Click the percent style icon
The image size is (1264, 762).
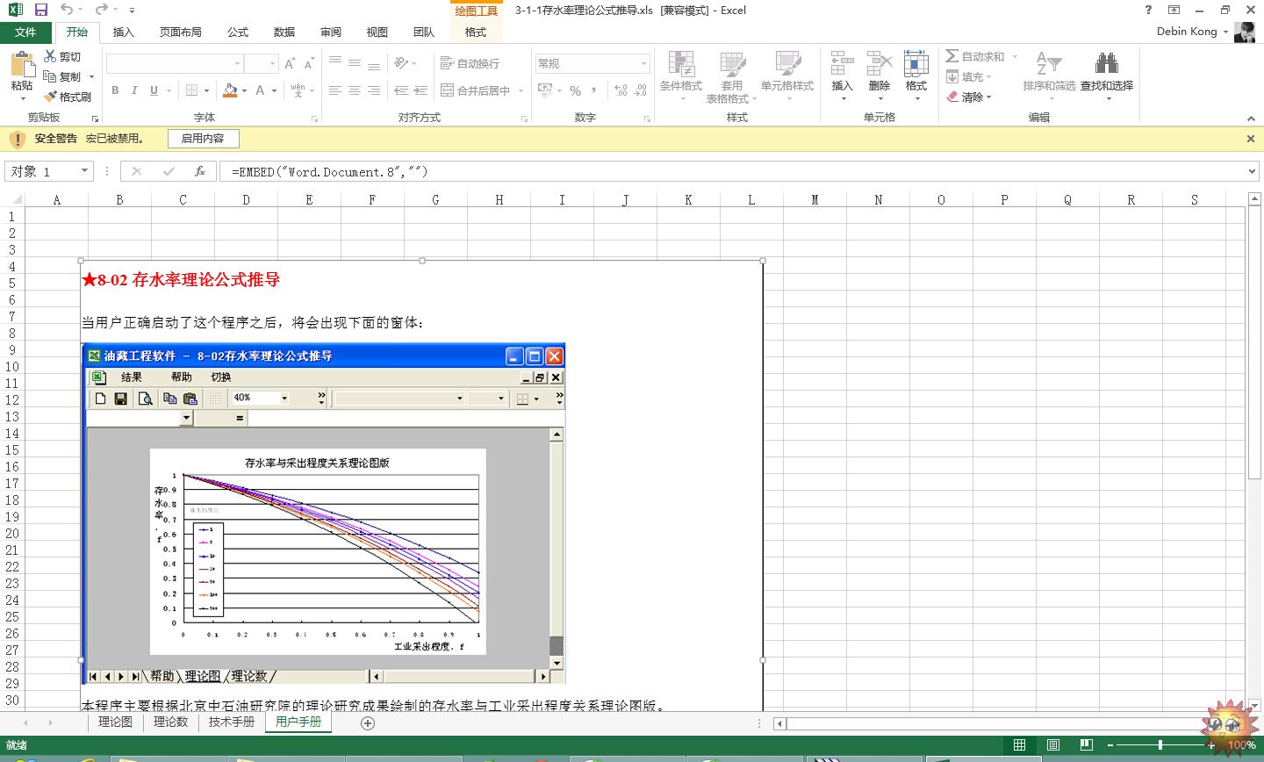pos(575,90)
